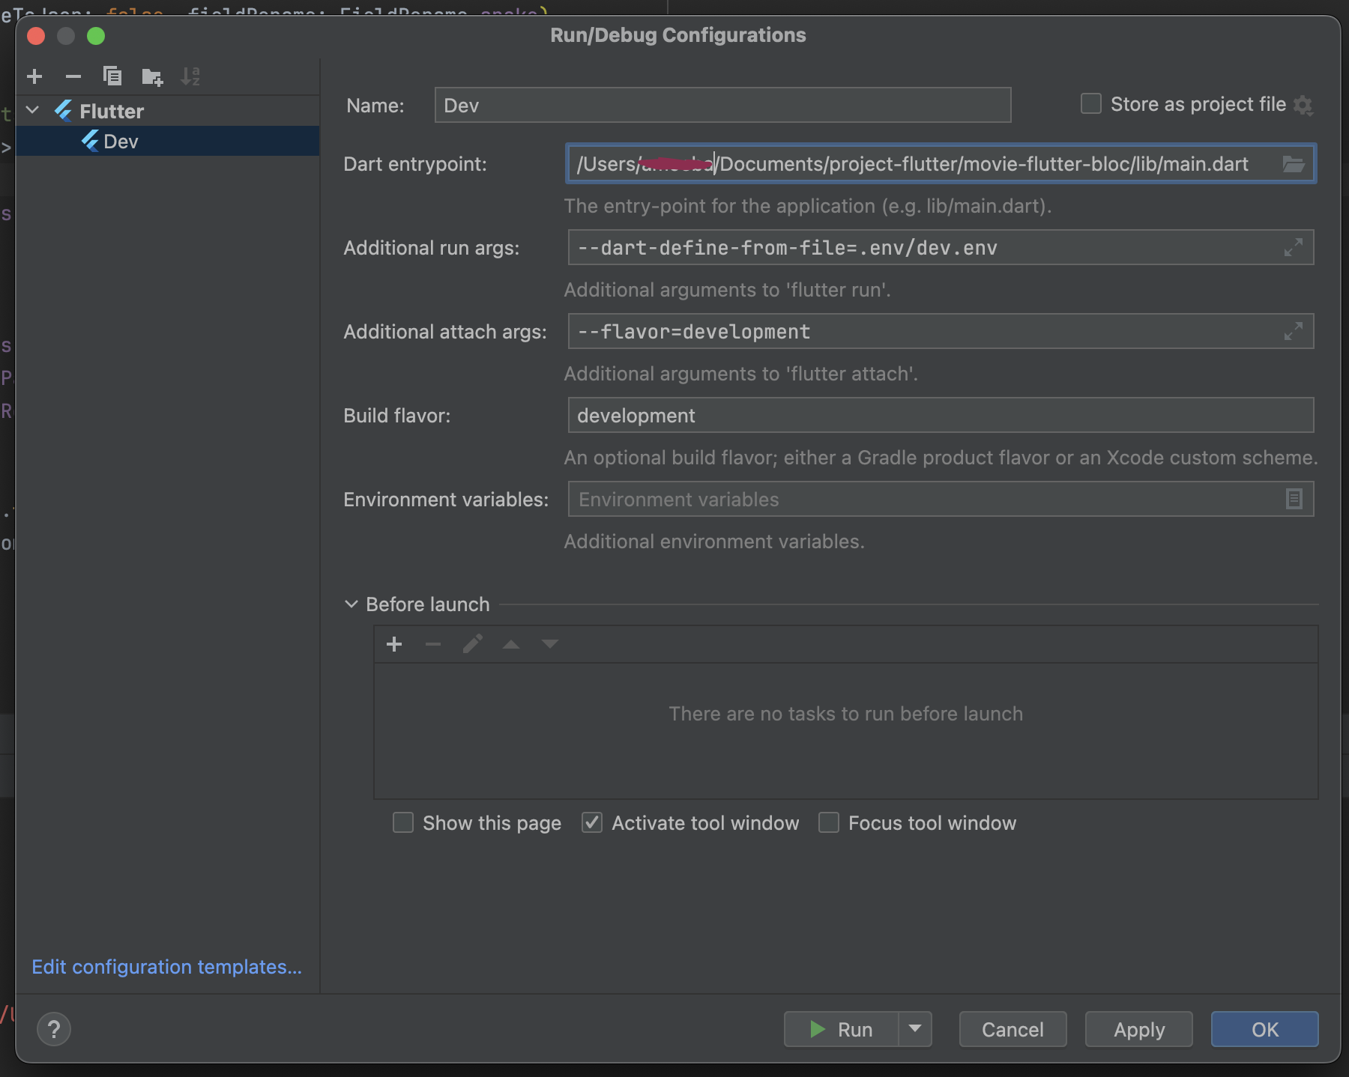Screen dimensions: 1349x1077
Task: Click the Cancel button
Action: coord(1012,1029)
